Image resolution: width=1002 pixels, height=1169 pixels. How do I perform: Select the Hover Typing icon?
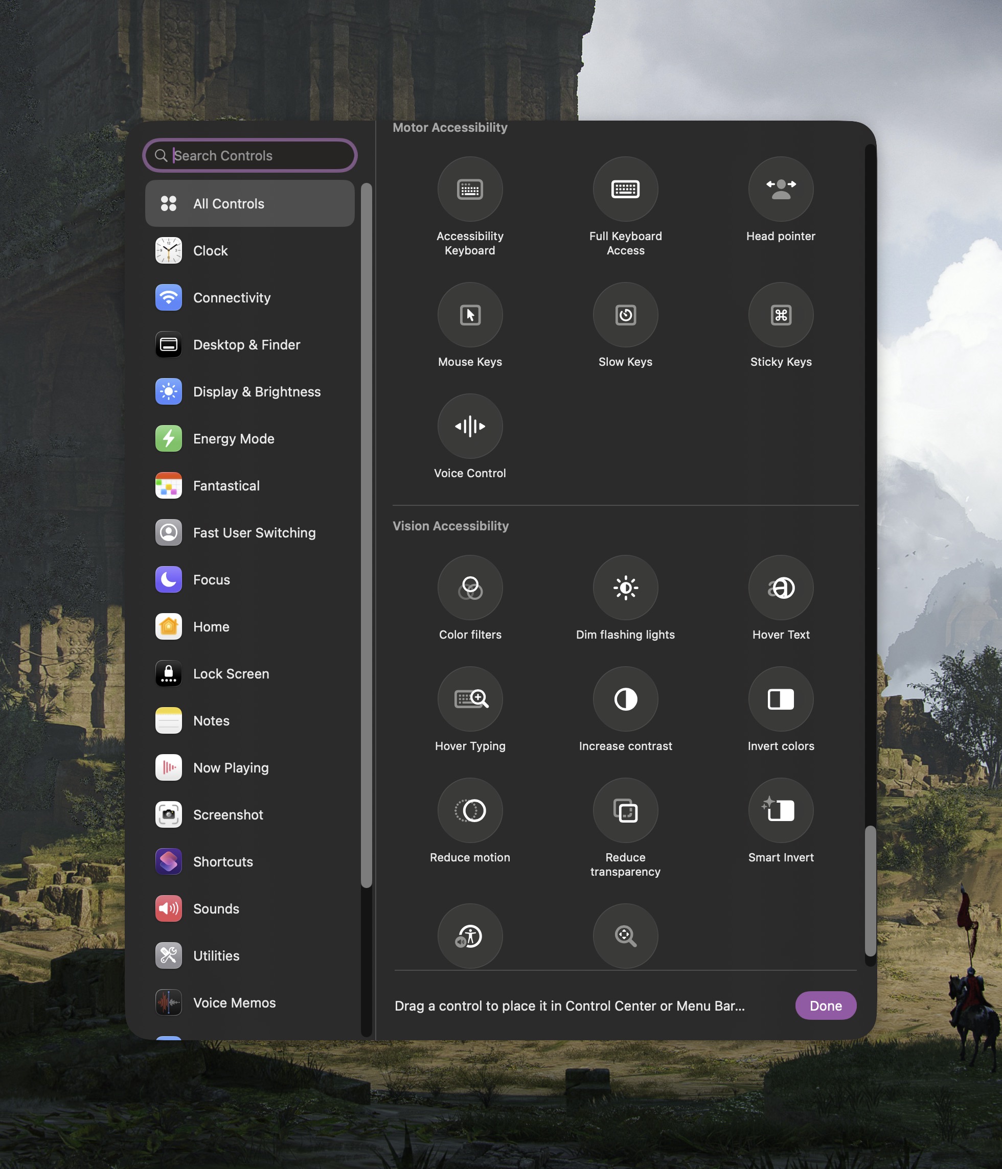point(470,699)
